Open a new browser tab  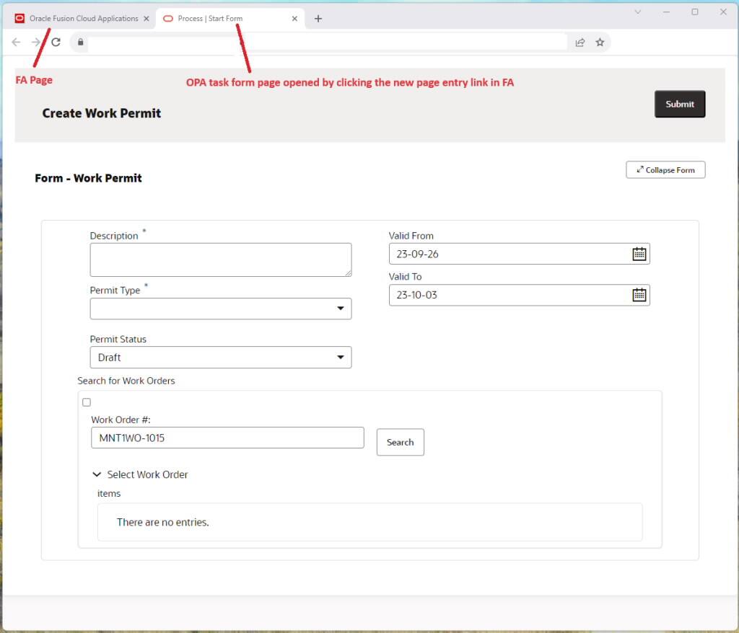point(318,18)
